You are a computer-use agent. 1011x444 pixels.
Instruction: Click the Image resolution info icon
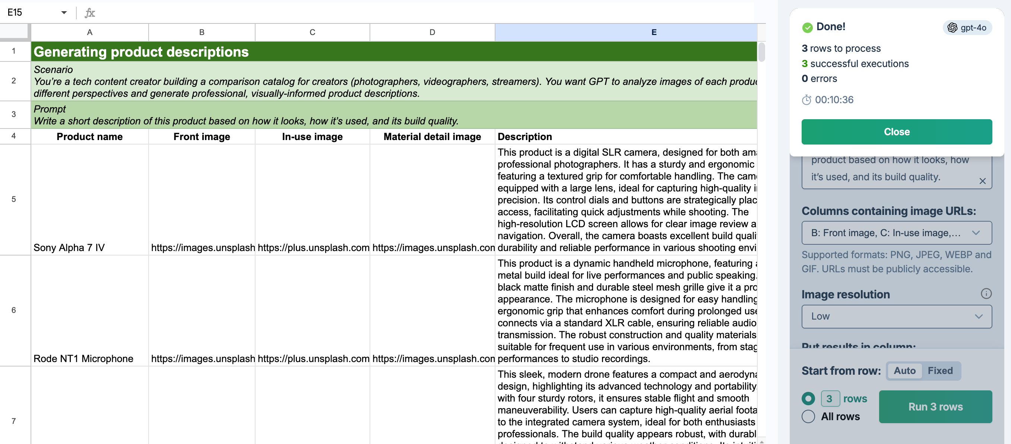coord(986,294)
